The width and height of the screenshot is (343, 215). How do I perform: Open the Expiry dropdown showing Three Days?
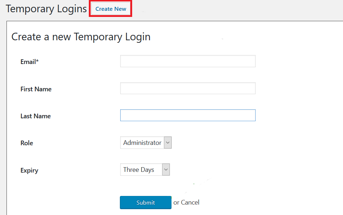(145, 170)
